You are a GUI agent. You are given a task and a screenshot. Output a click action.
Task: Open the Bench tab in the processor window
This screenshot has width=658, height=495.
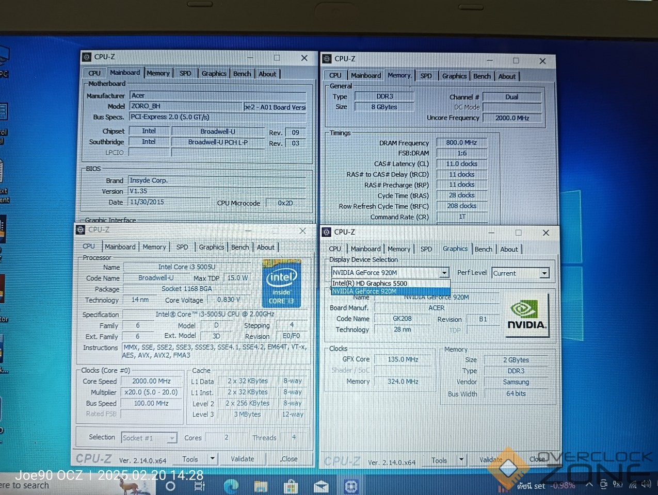coord(240,247)
